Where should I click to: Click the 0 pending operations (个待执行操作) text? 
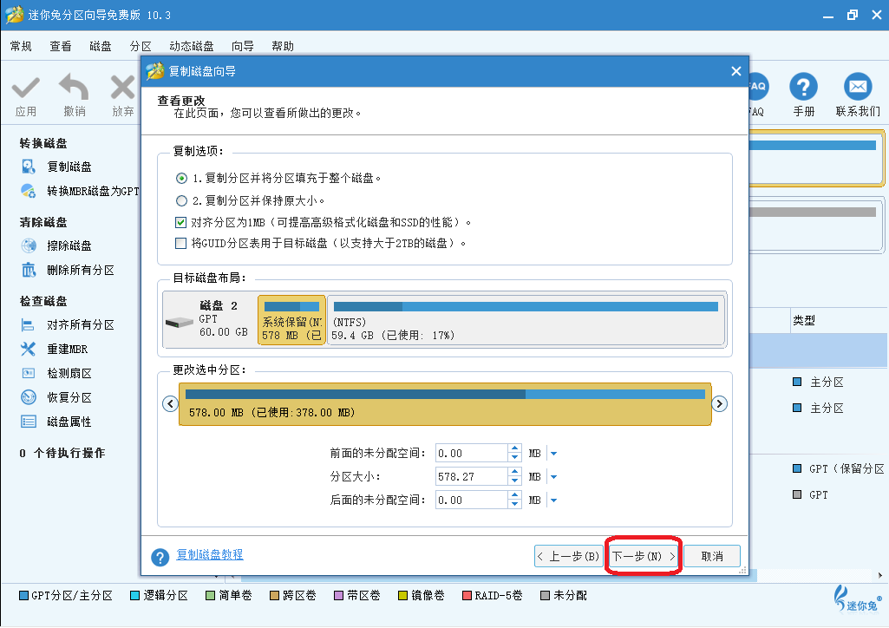(x=62, y=453)
